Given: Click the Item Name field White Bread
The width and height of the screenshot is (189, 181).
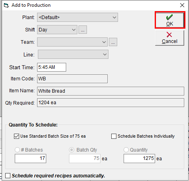Looking at the screenshot, I should pyautogui.click(x=110, y=91).
